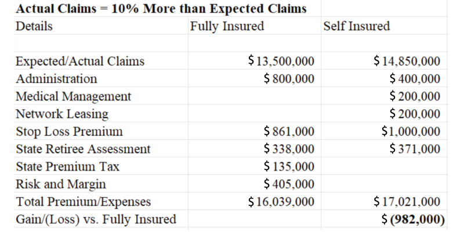Click the 'Expected/Actual Claims' row label
Screen dimensions: 464x232
[80, 61]
